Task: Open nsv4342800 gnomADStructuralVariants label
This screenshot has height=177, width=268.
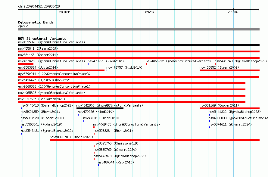Action: pyautogui.click(x=110, y=105)
